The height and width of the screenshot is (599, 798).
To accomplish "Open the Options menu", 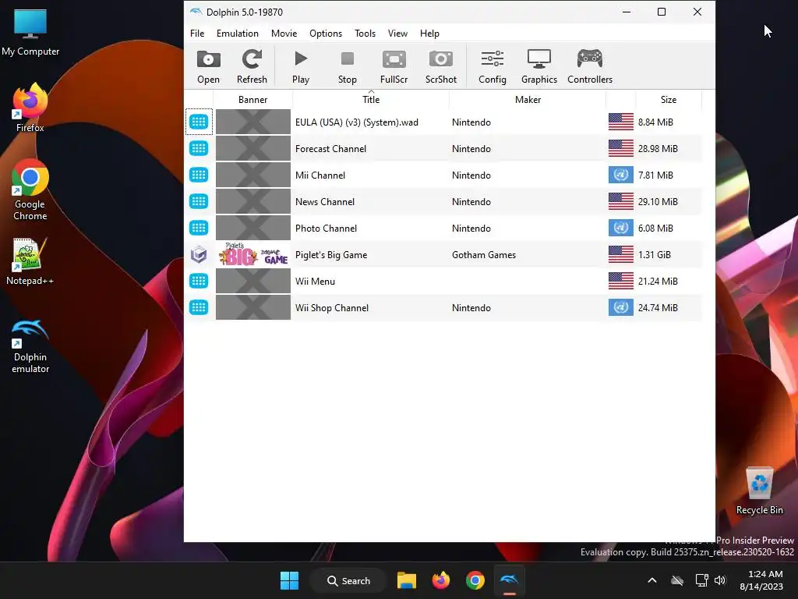I will [326, 33].
